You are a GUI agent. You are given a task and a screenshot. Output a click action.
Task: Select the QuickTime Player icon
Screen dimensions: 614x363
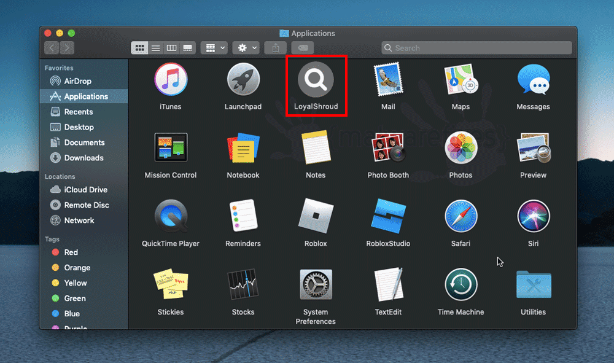pos(171,216)
